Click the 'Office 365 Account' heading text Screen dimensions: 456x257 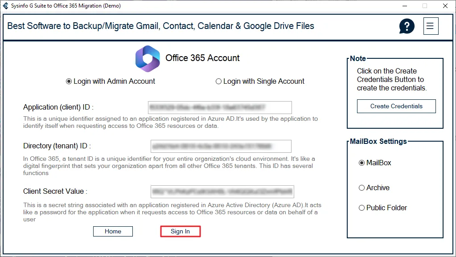202,58
